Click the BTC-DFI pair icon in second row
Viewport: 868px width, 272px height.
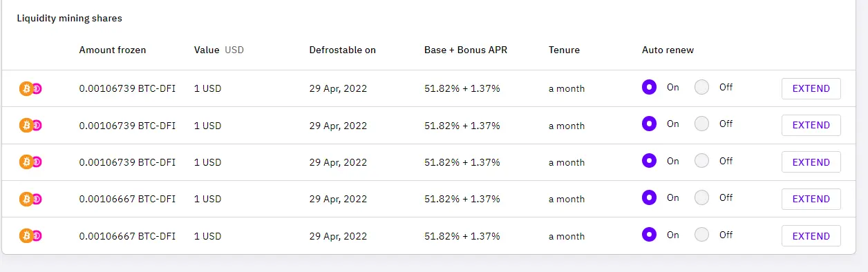[x=30, y=125]
